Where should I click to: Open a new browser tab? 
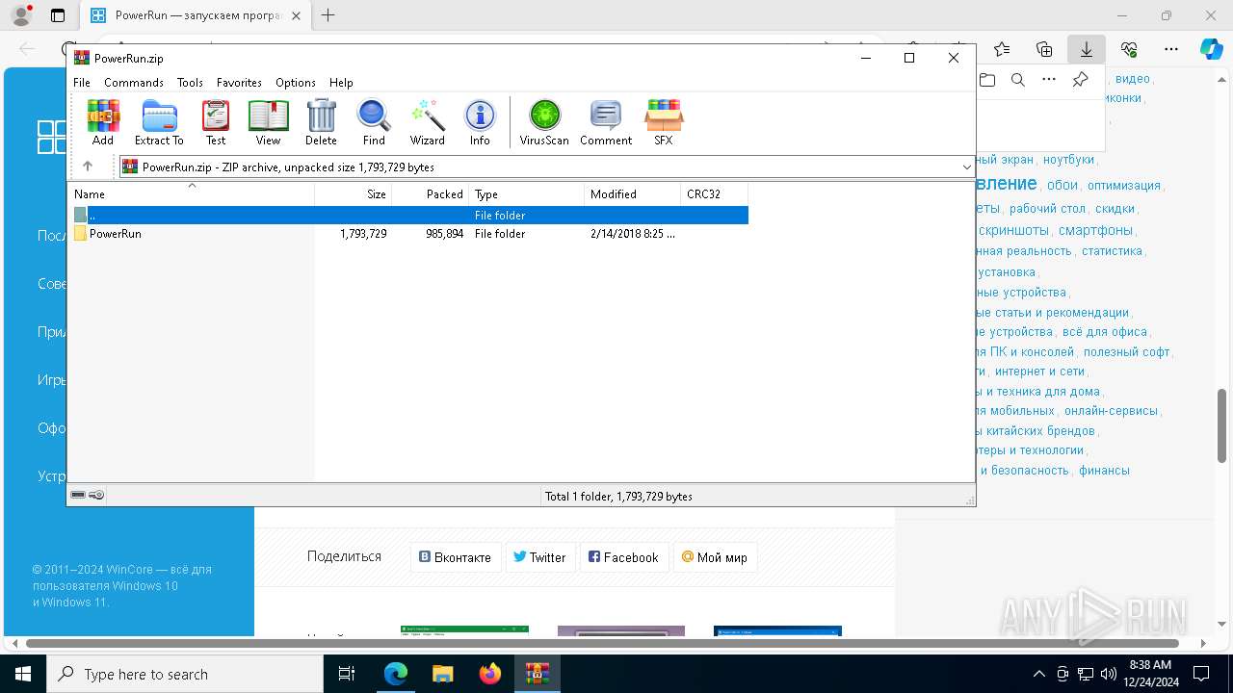(328, 15)
